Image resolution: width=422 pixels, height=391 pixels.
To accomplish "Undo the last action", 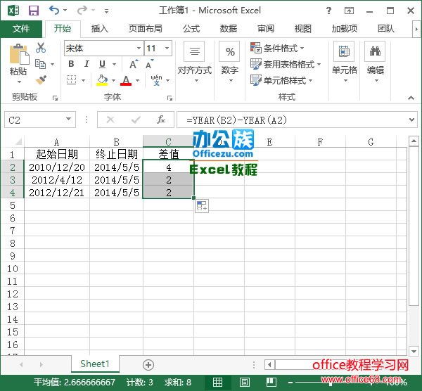I will (54, 11).
